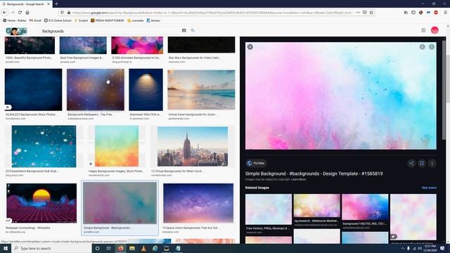The height and width of the screenshot is (253, 450).
Task: Show the next image in the preview
Action: tap(432, 47)
